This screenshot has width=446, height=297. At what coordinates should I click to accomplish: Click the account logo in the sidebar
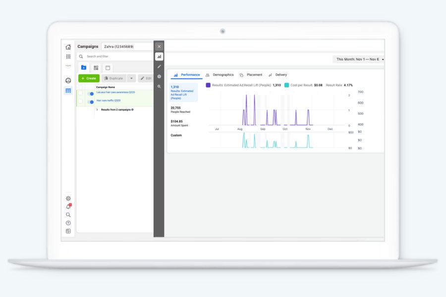pos(68,66)
